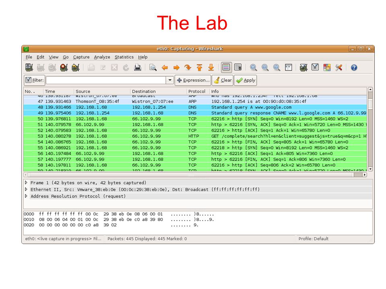
Task: Open the View menu
Action: pyautogui.click(x=53, y=57)
